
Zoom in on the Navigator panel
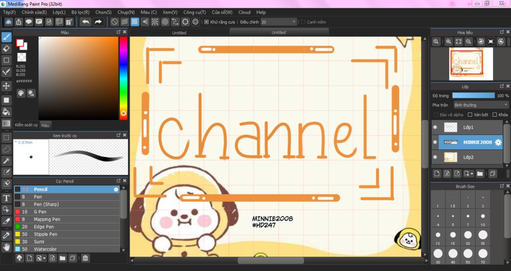[449, 42]
